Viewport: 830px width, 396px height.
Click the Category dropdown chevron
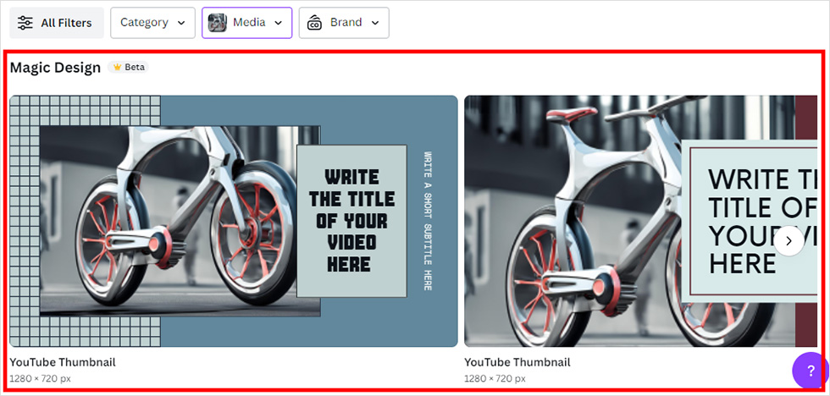[181, 23]
